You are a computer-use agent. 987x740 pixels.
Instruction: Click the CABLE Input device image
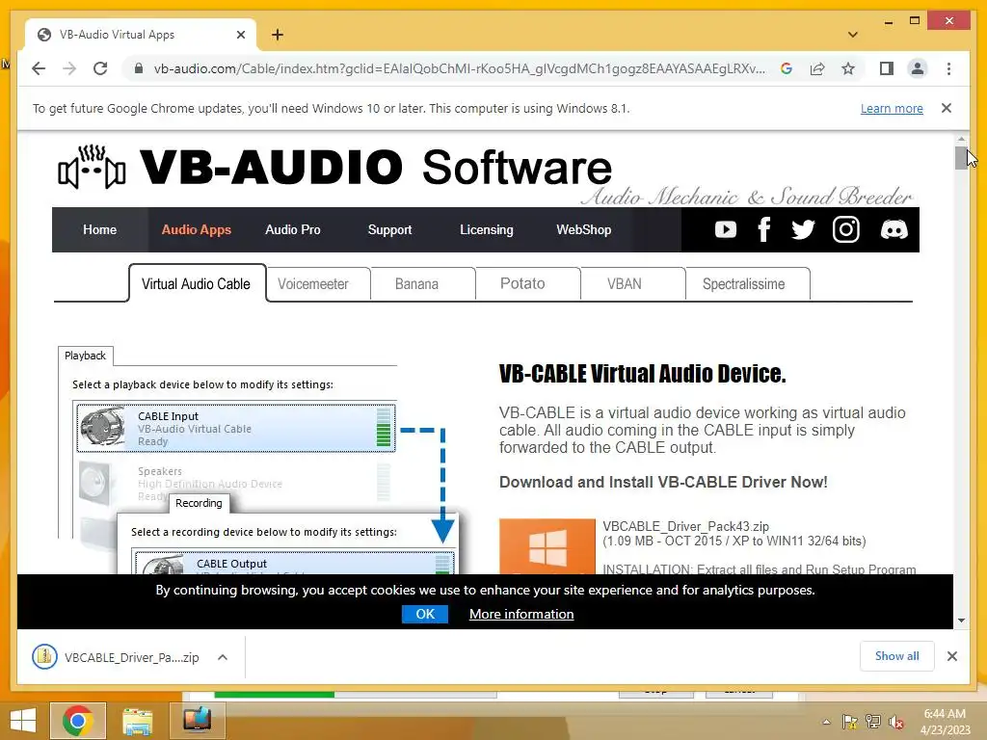[103, 427]
